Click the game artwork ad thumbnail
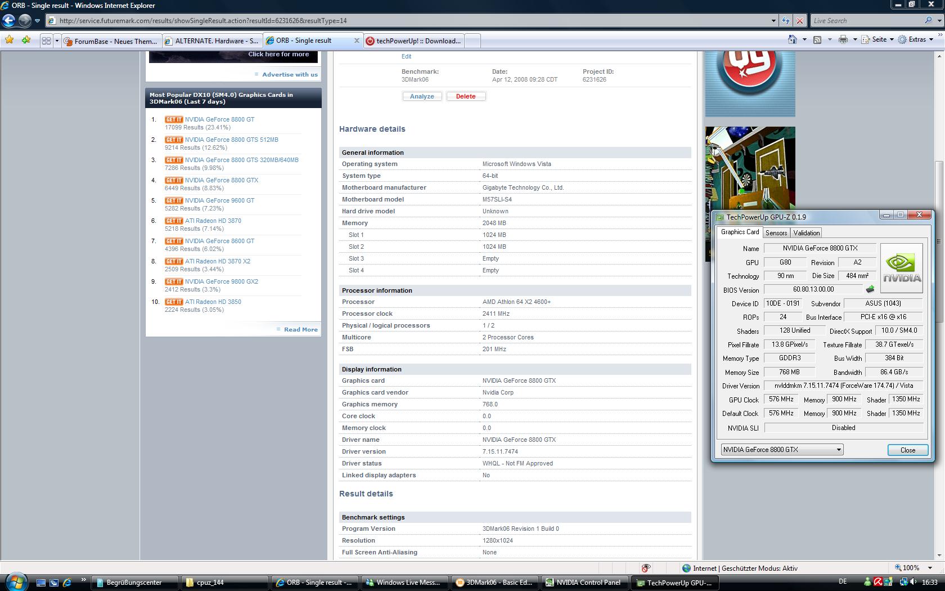 [750, 169]
